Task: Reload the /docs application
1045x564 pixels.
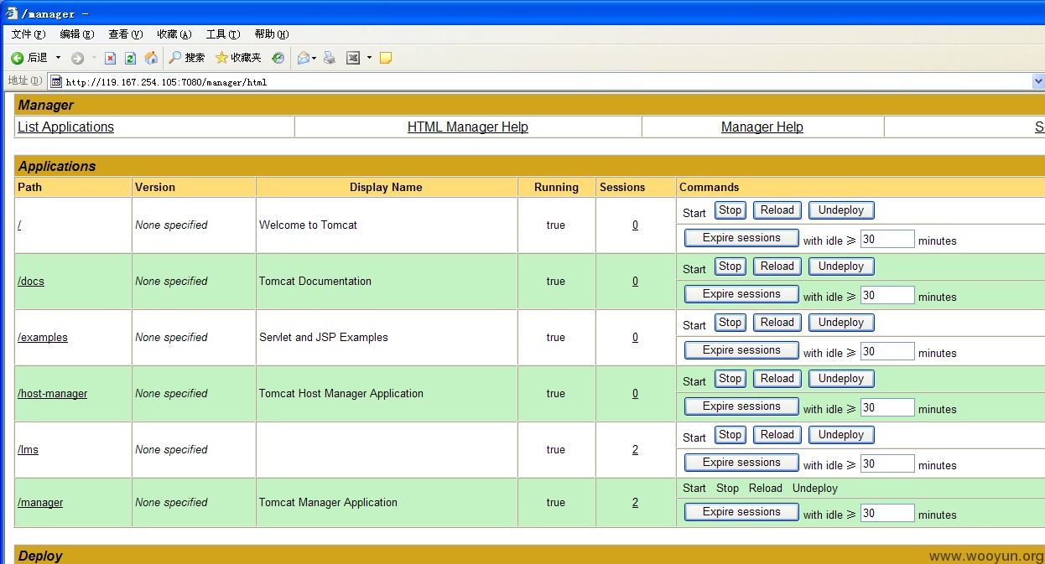Action: point(777,266)
